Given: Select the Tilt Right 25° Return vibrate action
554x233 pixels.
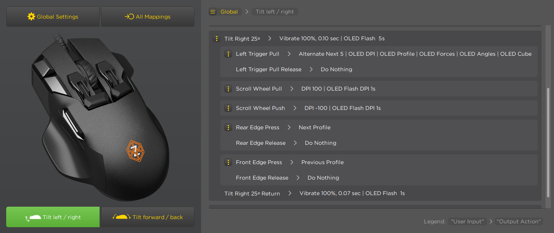Looking at the screenshot, I should [352, 194].
